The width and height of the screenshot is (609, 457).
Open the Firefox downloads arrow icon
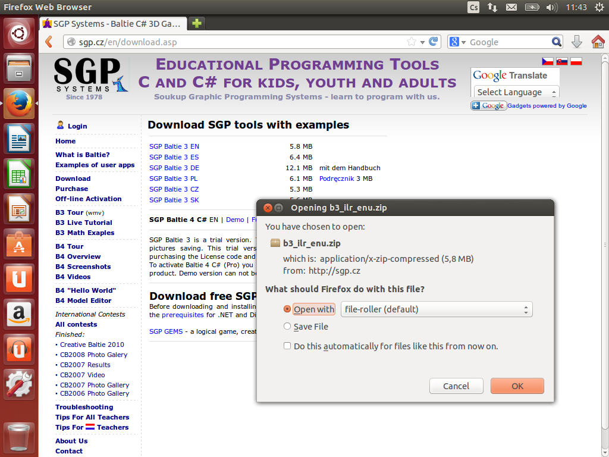coord(576,42)
